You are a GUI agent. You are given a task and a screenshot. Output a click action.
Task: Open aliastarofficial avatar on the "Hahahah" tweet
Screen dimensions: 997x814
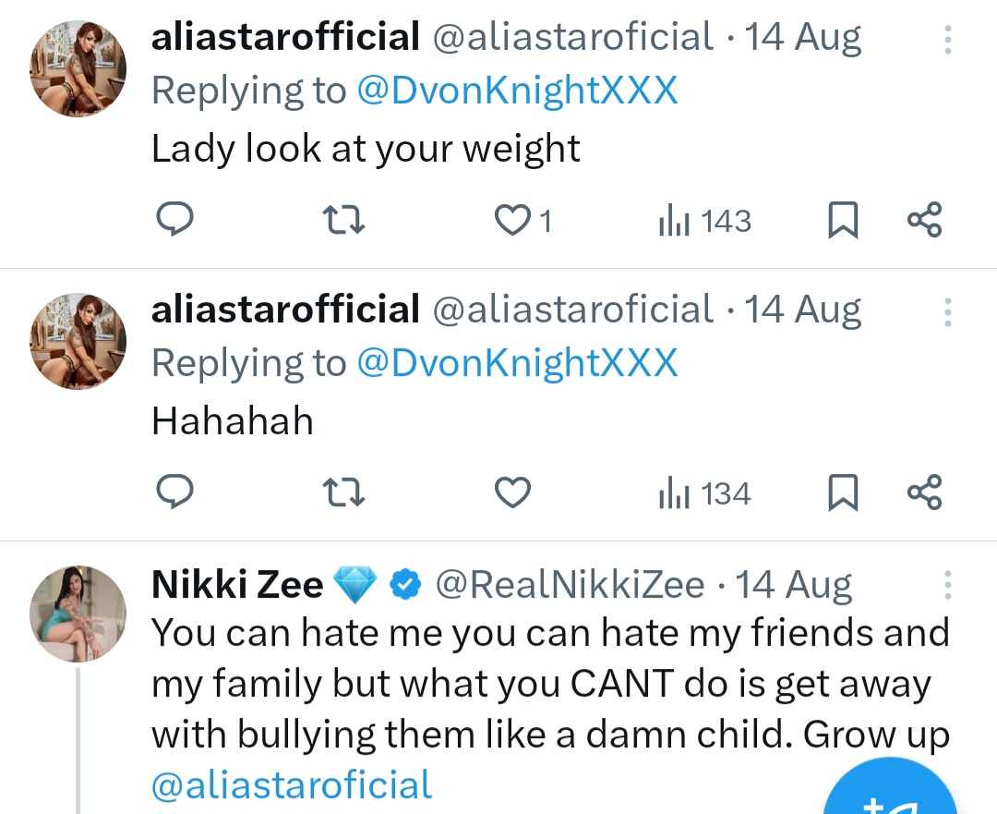[x=78, y=339]
